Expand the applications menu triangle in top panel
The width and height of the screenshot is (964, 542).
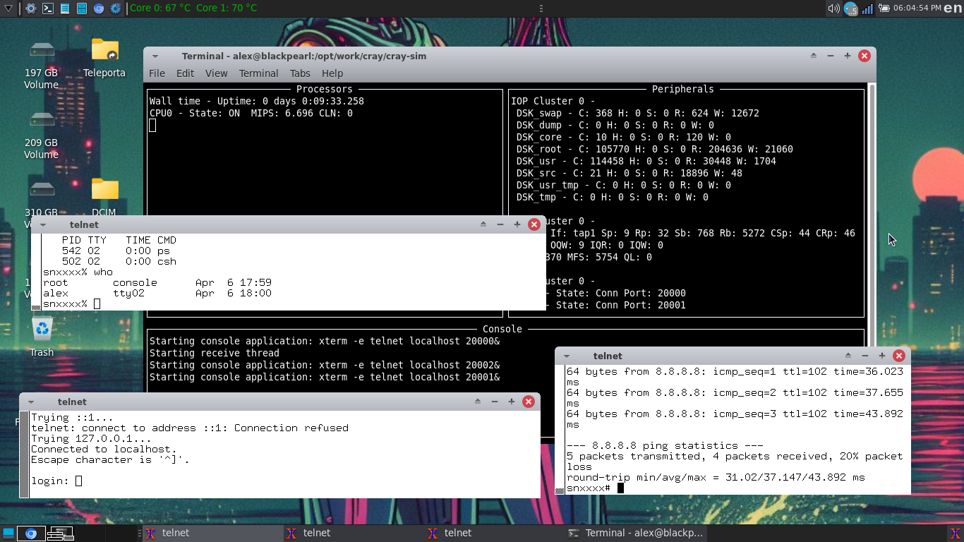click(x=8, y=8)
